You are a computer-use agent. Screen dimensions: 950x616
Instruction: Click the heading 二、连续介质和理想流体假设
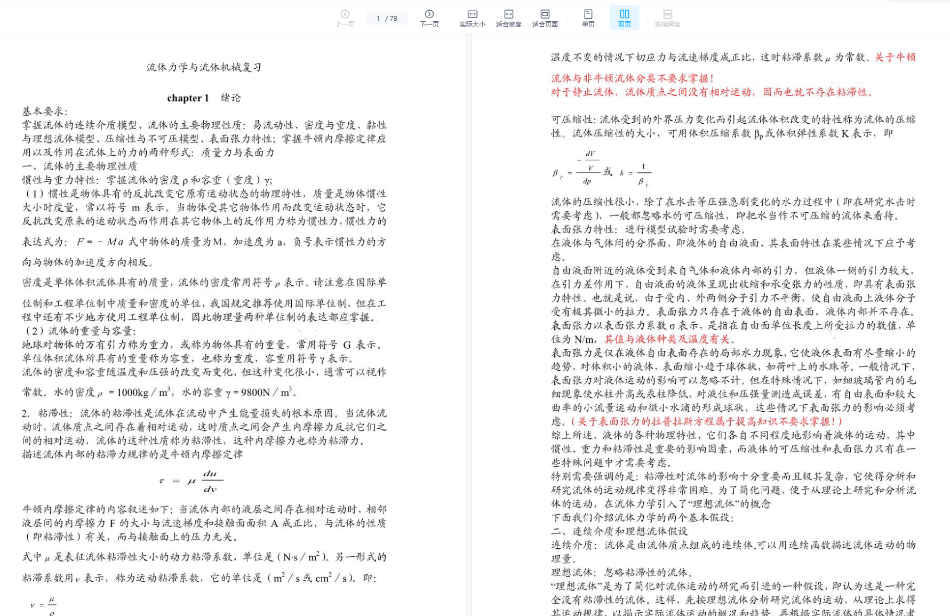tap(619, 531)
